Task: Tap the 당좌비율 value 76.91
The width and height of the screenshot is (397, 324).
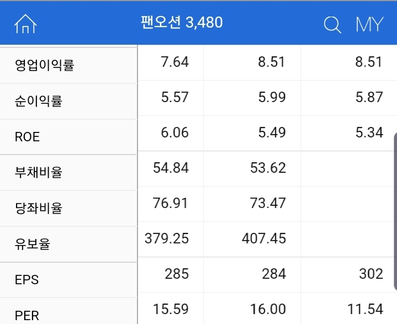Action: (x=171, y=203)
